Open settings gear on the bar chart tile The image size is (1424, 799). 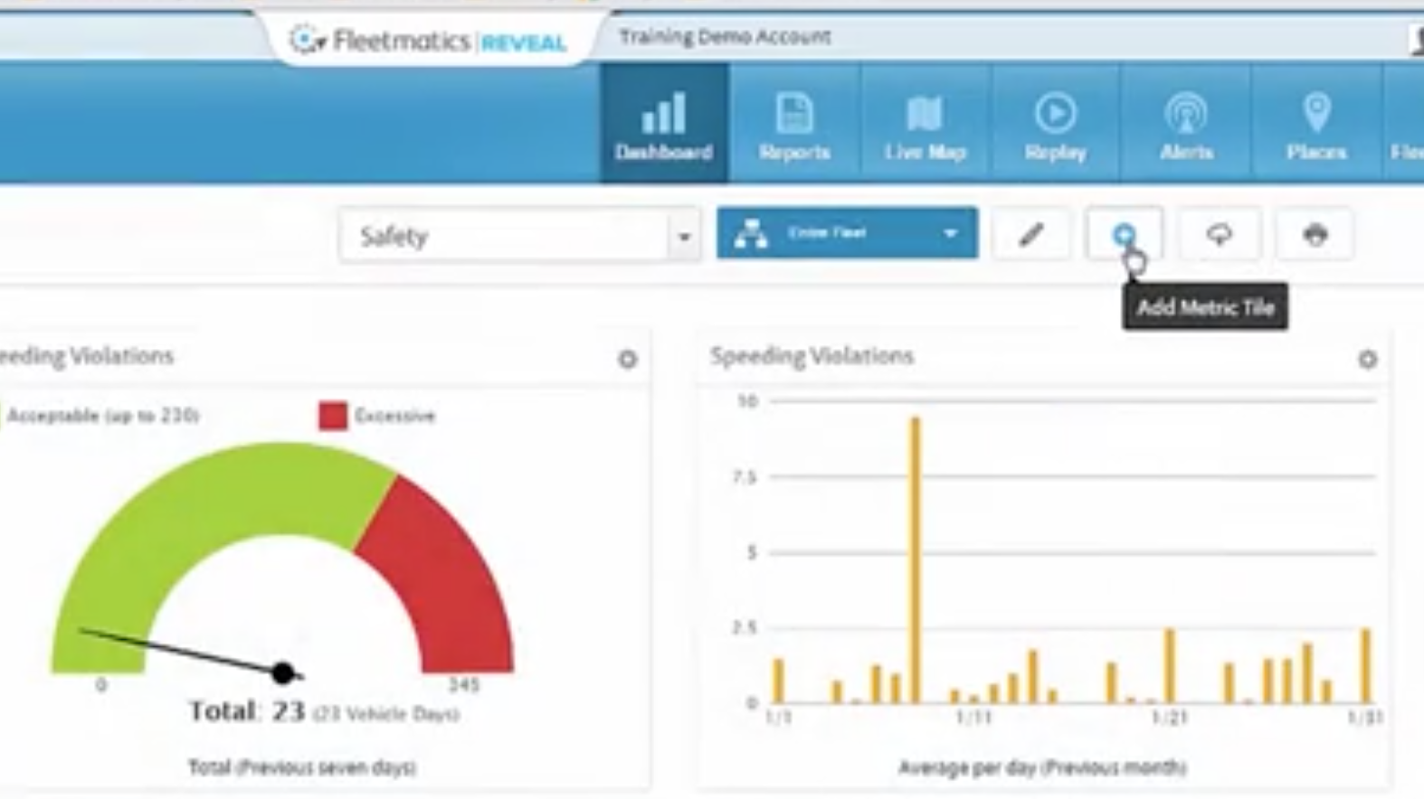point(1367,360)
